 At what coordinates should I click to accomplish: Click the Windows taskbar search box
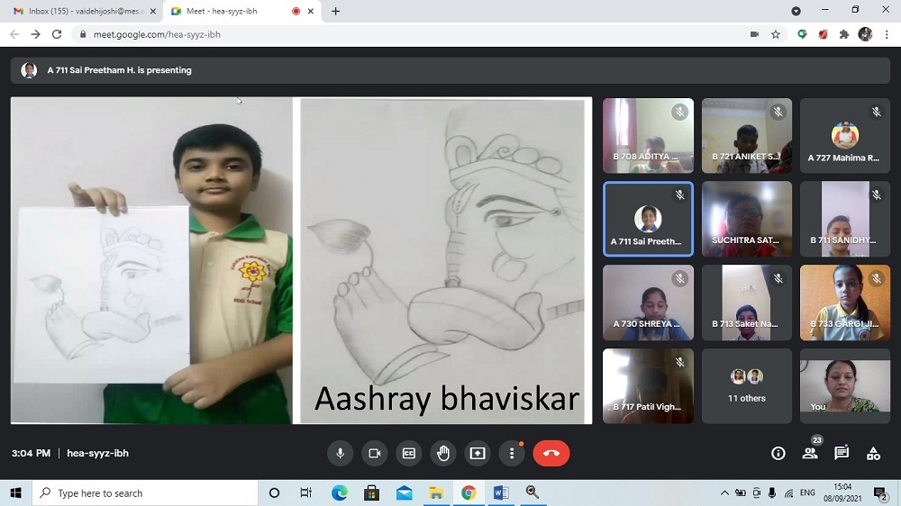[144, 493]
